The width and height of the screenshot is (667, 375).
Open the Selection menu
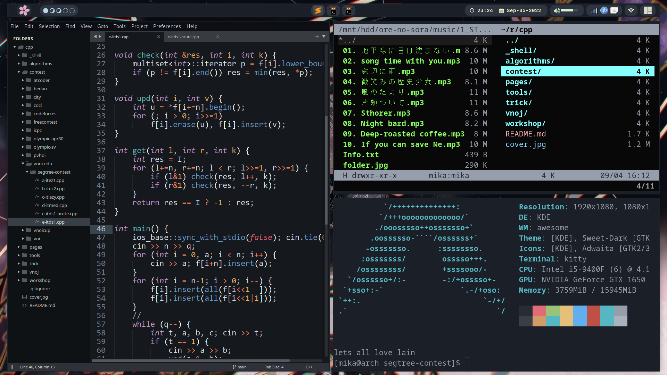[49, 26]
